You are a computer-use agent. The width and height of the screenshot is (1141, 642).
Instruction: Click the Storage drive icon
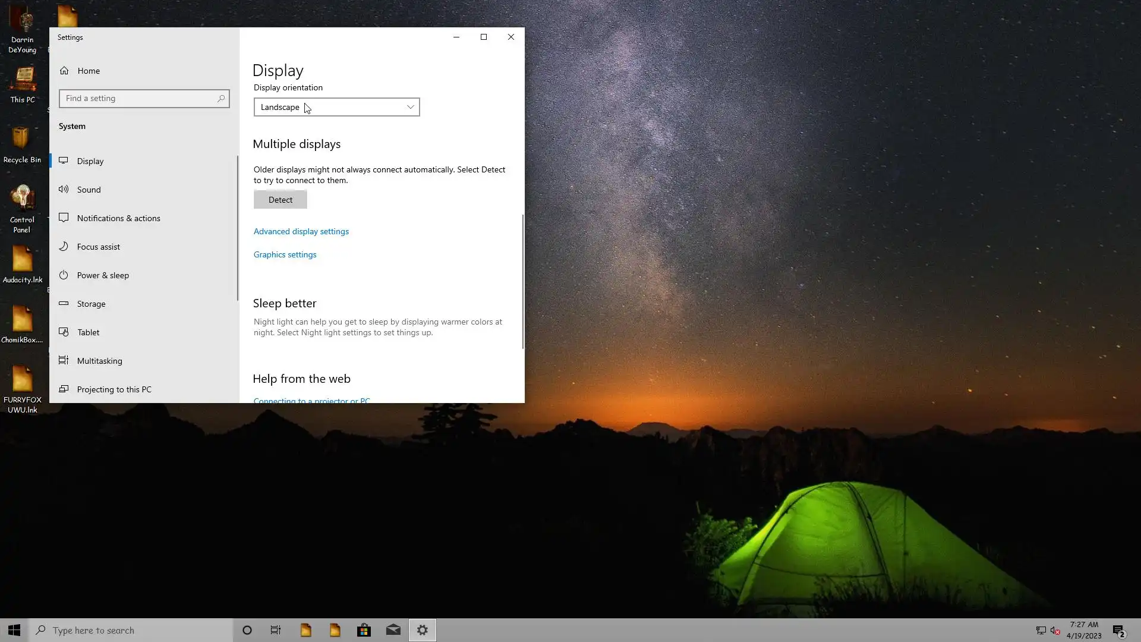64,303
